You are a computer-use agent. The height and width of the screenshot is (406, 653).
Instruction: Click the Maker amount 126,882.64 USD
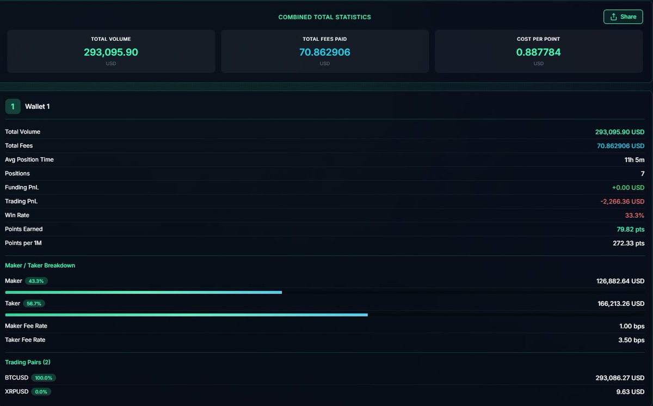pyautogui.click(x=620, y=281)
